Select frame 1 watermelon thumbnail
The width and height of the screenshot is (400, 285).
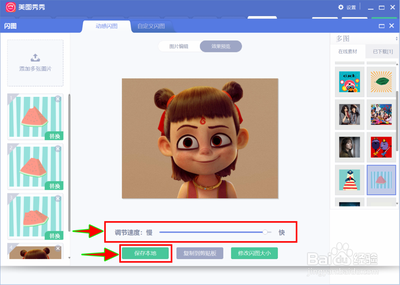coord(35,116)
